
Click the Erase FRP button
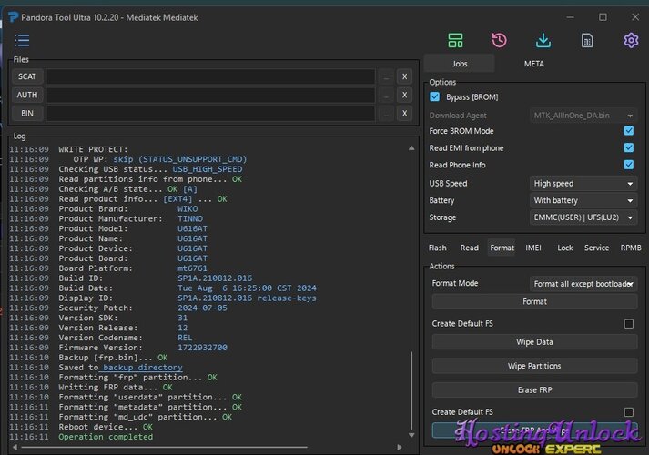pos(534,390)
